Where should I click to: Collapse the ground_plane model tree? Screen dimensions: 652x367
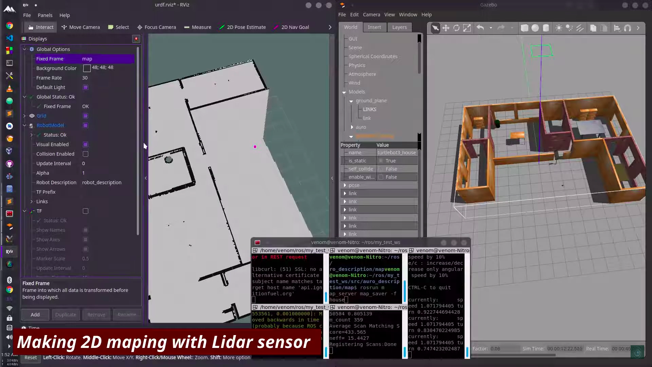pos(351,101)
